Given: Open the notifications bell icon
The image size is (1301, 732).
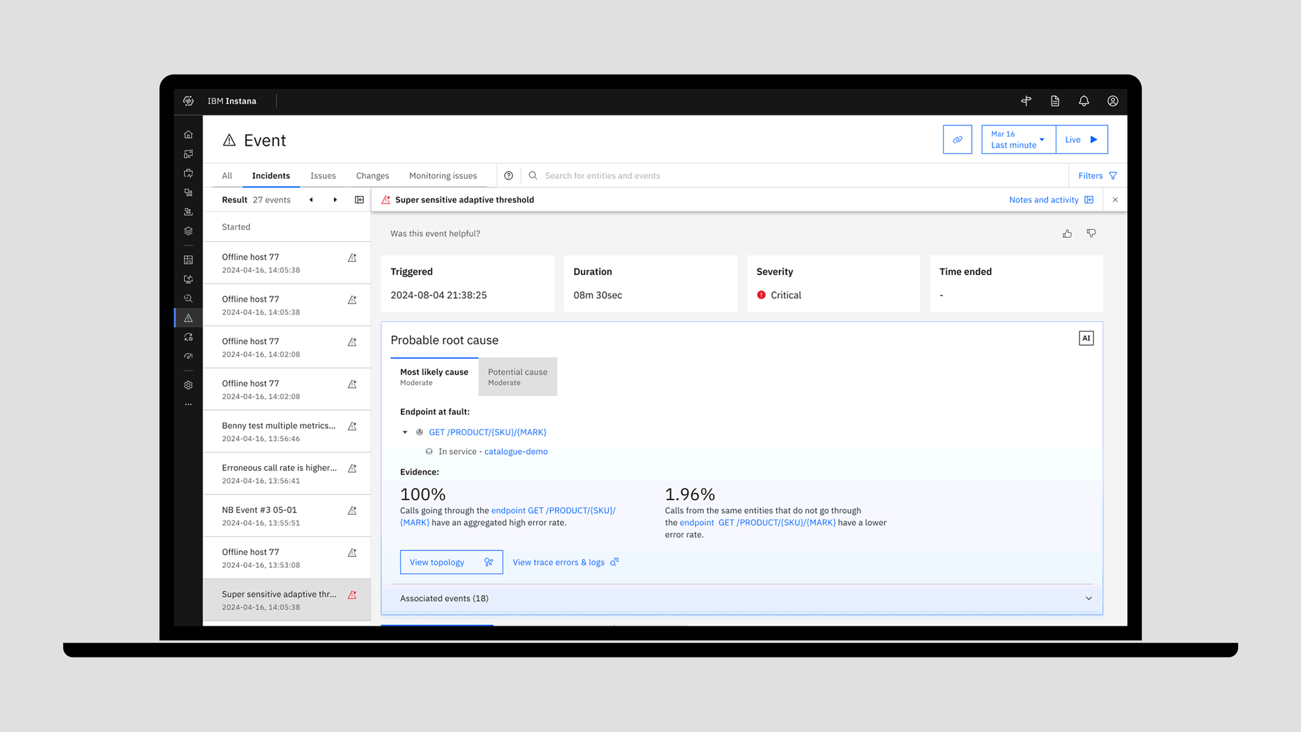Looking at the screenshot, I should [1083, 101].
